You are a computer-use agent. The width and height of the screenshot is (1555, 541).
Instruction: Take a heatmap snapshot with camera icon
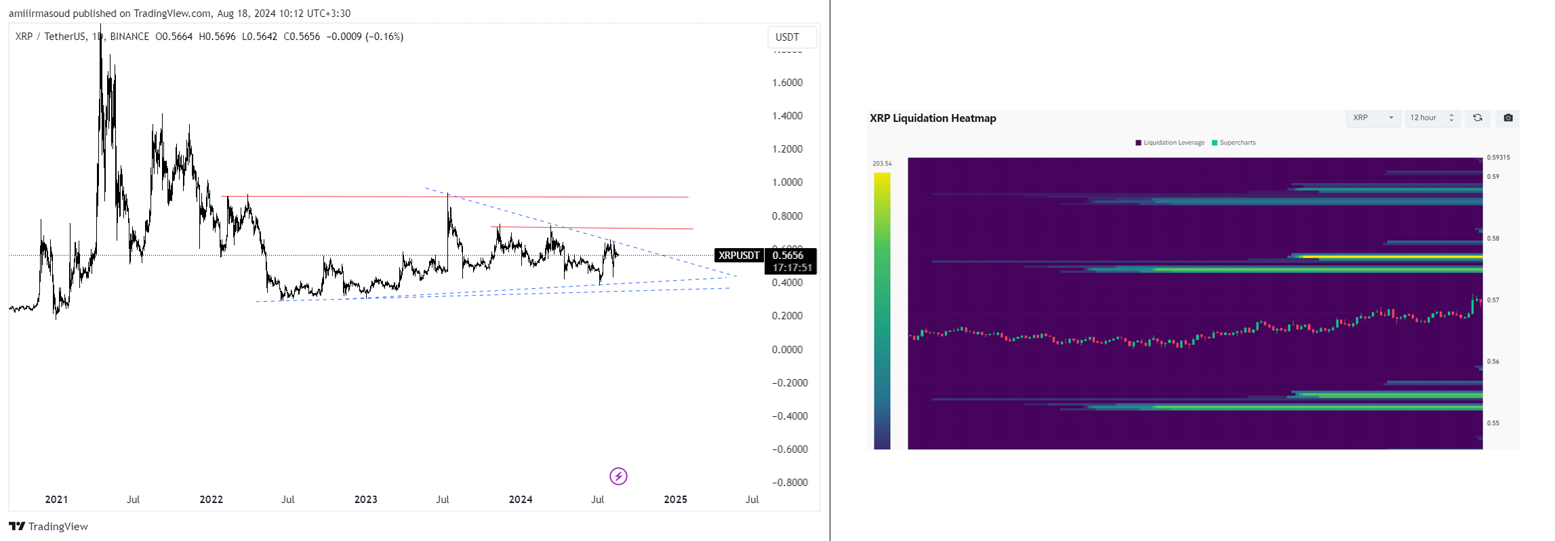[x=1508, y=118]
